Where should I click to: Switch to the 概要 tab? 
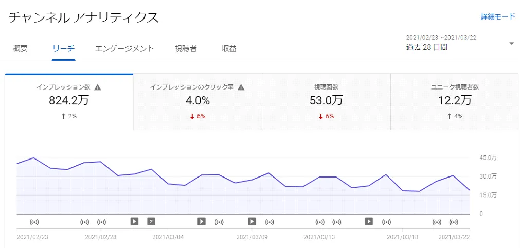click(20, 49)
